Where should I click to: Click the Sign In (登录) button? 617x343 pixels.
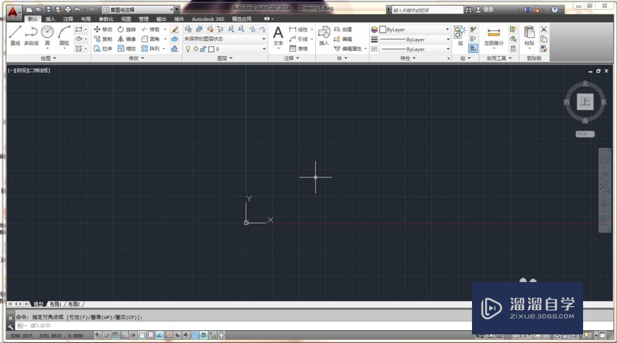pos(485,9)
